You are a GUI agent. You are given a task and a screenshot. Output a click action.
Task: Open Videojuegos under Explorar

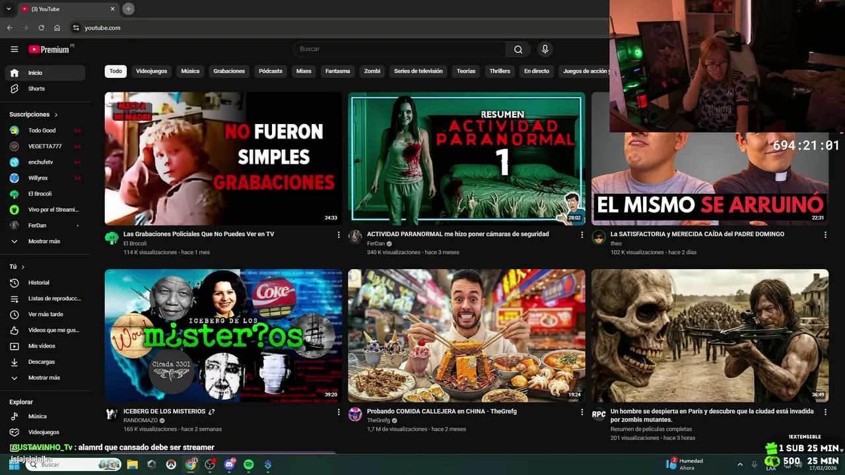coord(45,432)
